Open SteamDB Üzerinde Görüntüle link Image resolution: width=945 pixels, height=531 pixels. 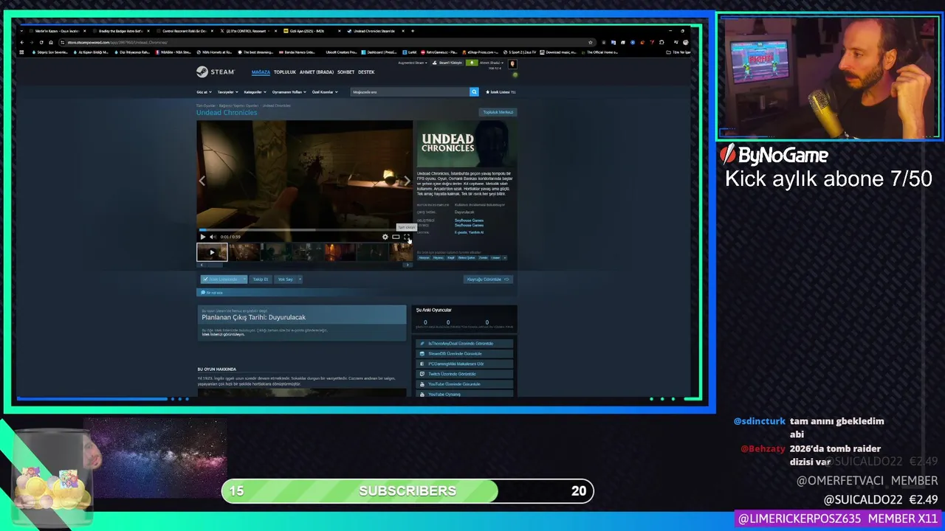pos(464,354)
